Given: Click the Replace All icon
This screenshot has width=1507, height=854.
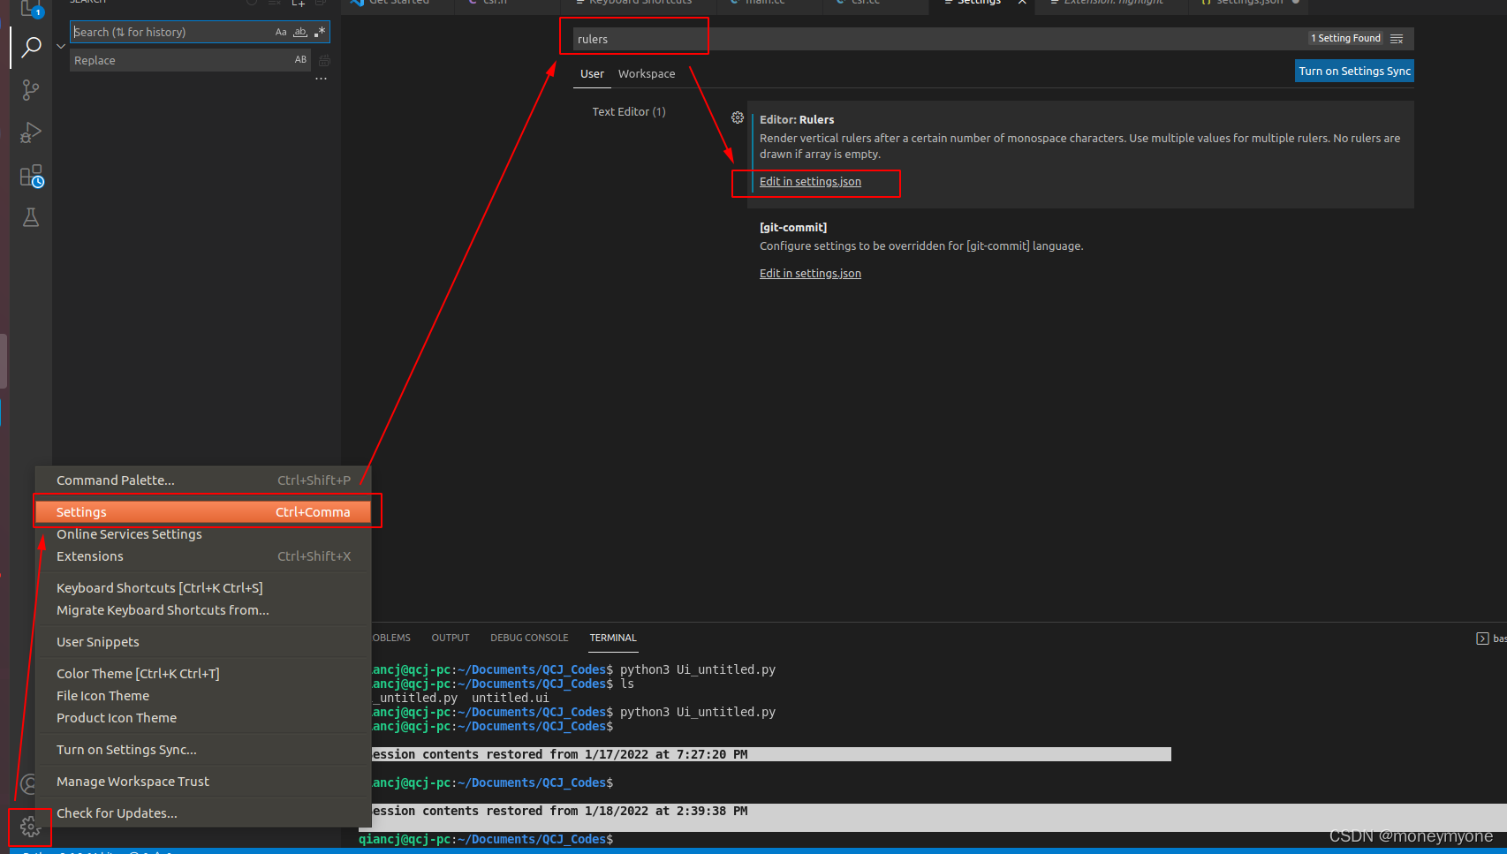Looking at the screenshot, I should coord(324,61).
